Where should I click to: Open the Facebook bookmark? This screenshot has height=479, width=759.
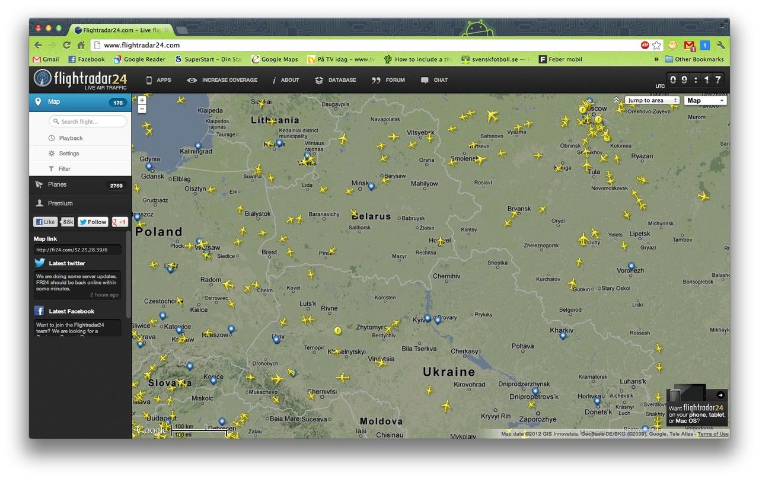[x=87, y=59]
